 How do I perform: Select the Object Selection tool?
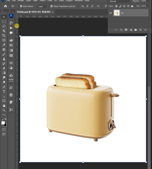click(4, 31)
